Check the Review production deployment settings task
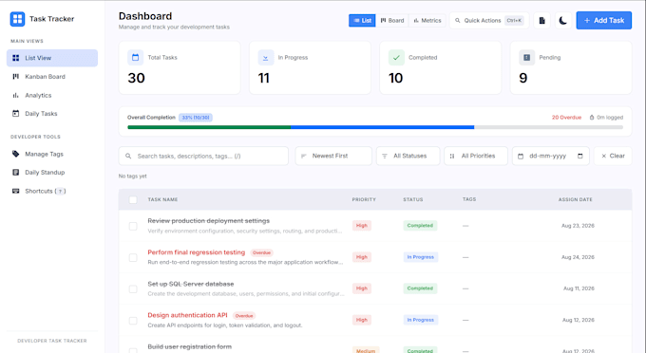 pos(133,226)
